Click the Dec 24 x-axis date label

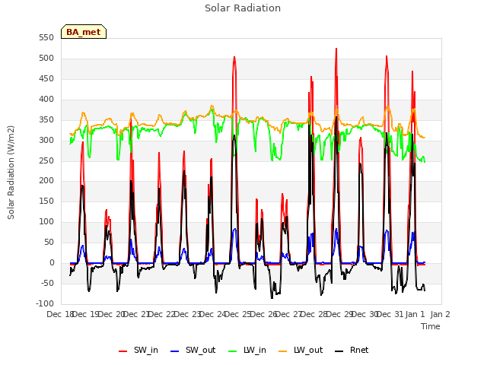[212, 314]
